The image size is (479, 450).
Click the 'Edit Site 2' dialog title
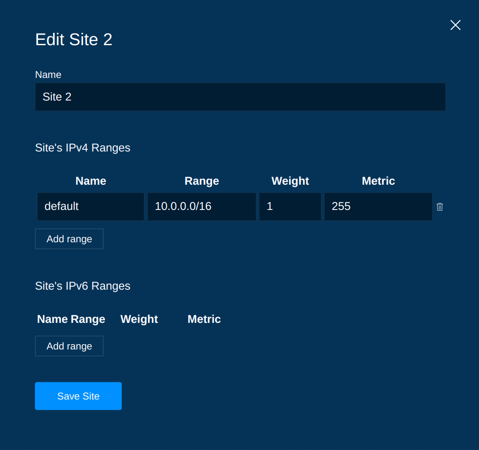coord(73,39)
